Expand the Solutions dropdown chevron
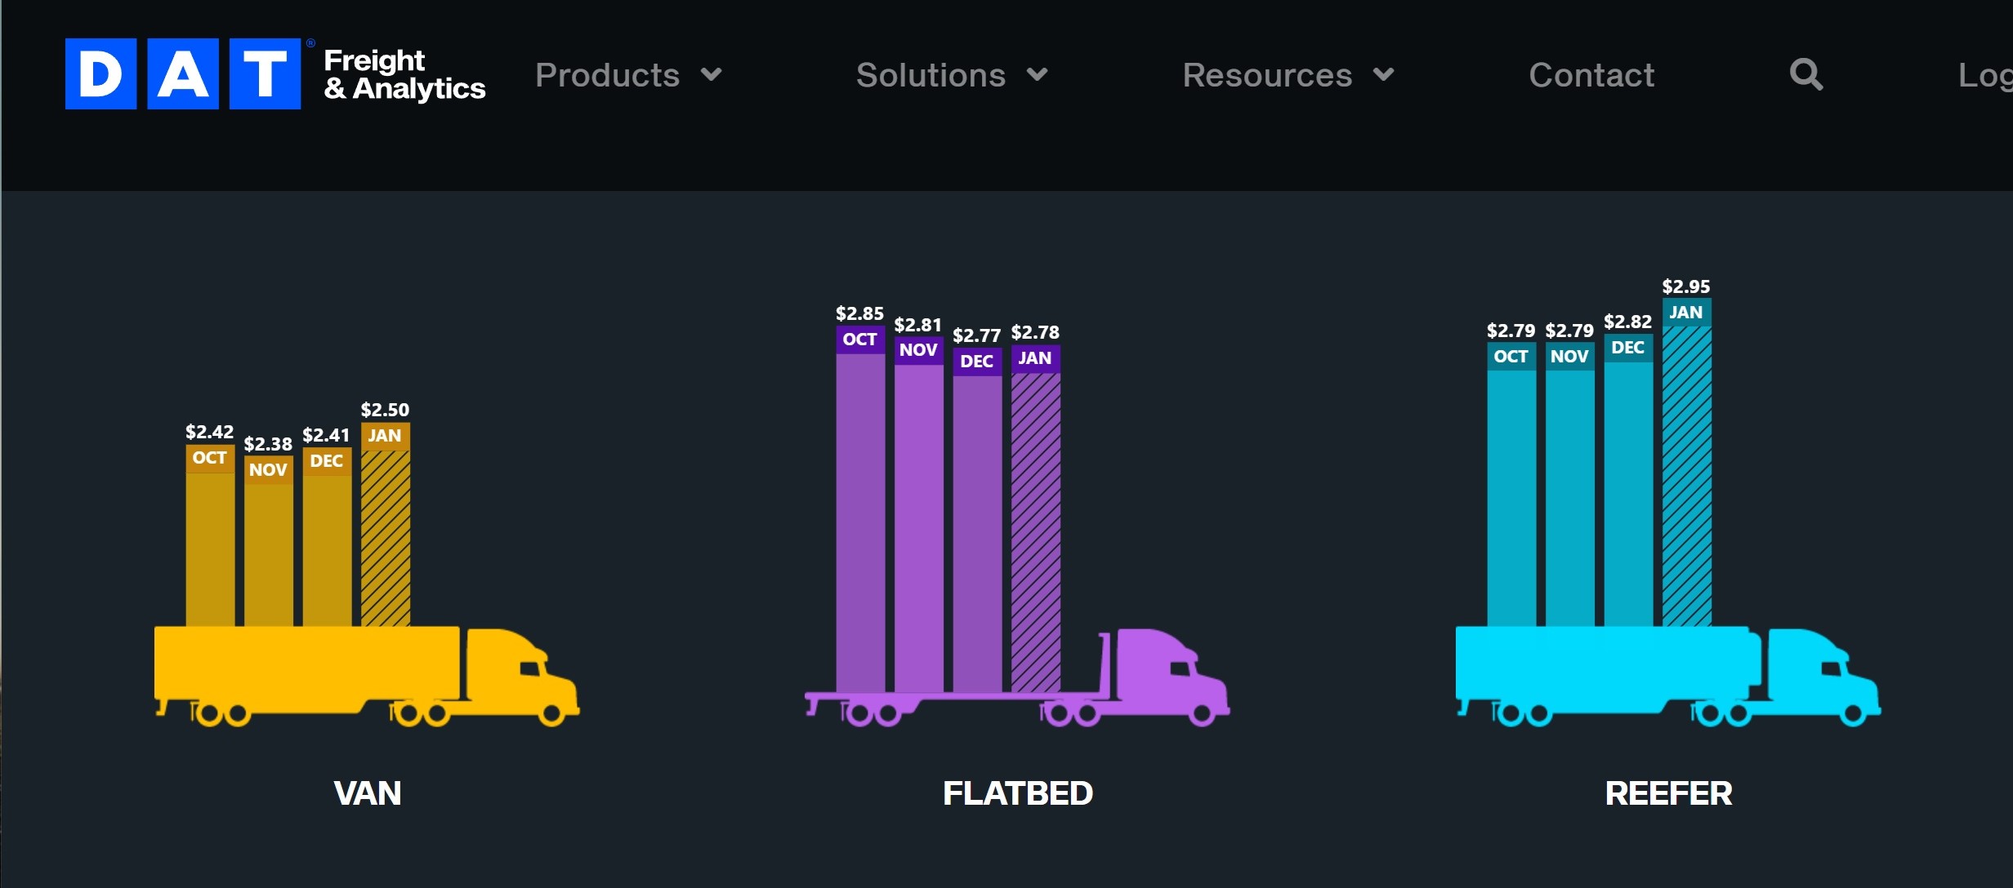This screenshot has height=888, width=2013. [1038, 74]
